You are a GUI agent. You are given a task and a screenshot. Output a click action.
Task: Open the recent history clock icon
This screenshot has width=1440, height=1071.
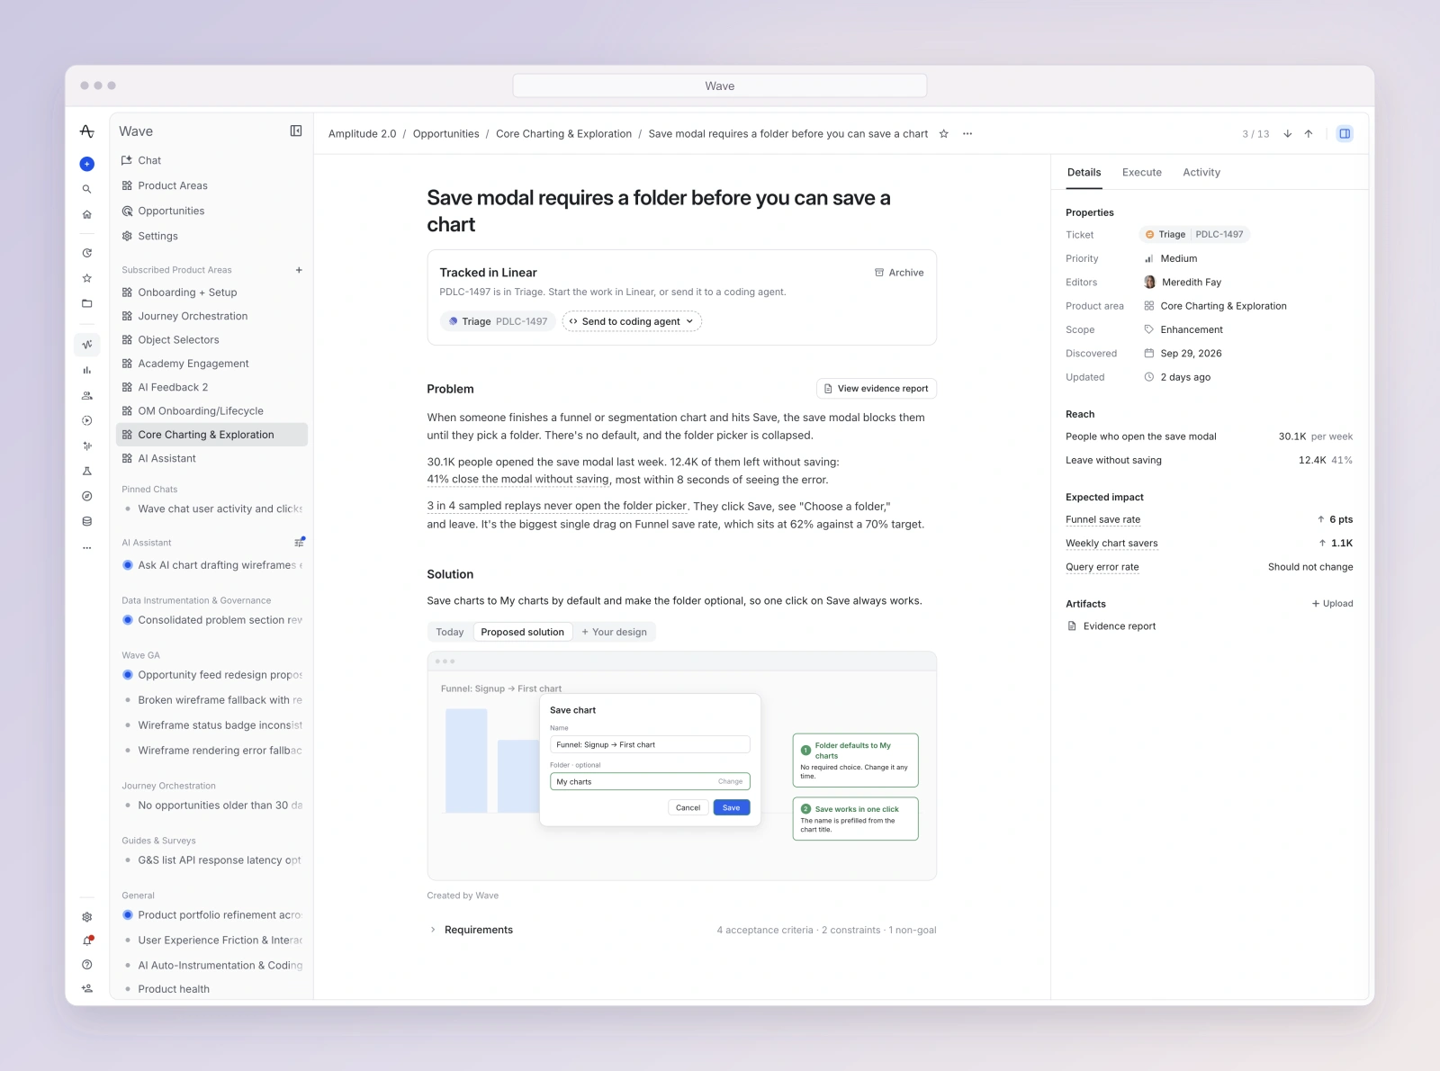point(86,253)
